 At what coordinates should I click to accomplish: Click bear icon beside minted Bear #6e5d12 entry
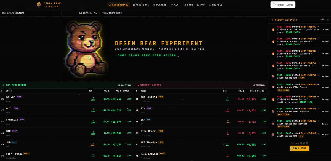coord(273,124)
